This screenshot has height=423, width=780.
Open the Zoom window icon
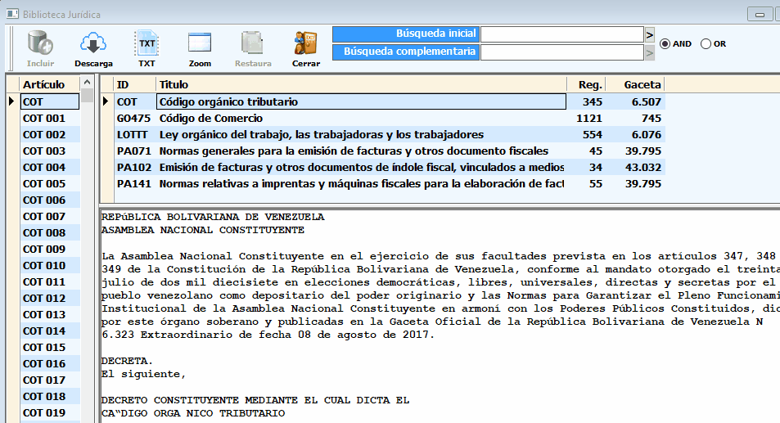click(200, 43)
